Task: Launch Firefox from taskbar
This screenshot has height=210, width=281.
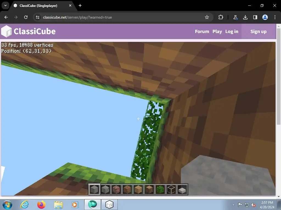Action: (41, 205)
